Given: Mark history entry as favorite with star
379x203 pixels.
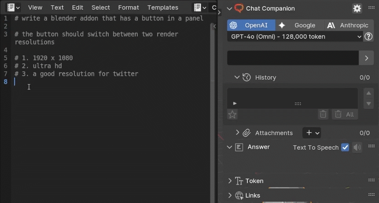Looking at the screenshot, I should pyautogui.click(x=232, y=114).
